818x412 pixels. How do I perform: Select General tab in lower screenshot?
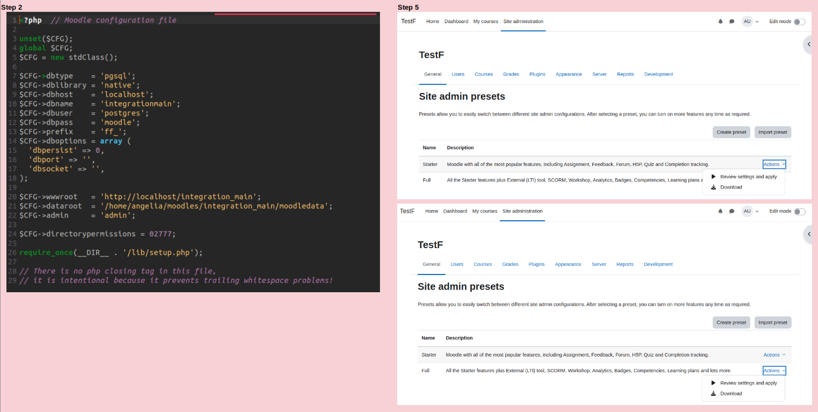coord(432,264)
